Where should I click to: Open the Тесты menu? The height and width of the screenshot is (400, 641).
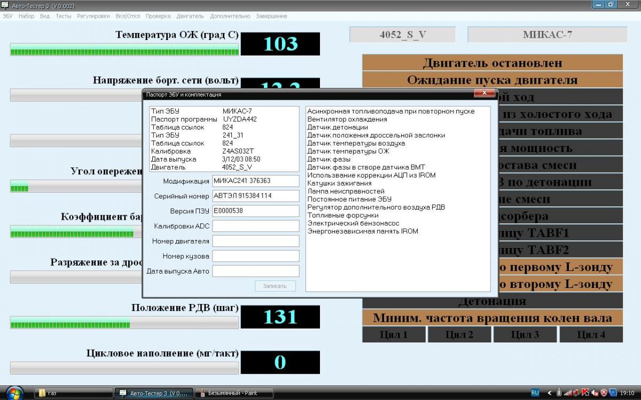64,16
